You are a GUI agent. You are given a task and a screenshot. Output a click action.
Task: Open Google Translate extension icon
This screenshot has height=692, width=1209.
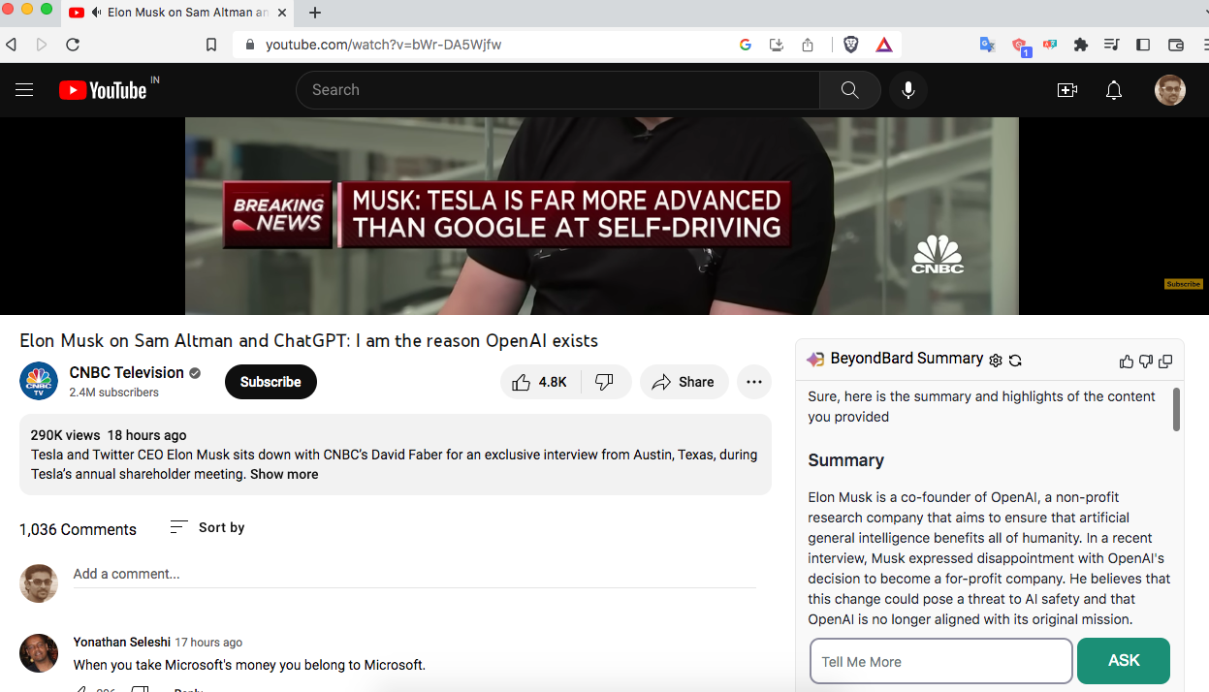pyautogui.click(x=987, y=45)
